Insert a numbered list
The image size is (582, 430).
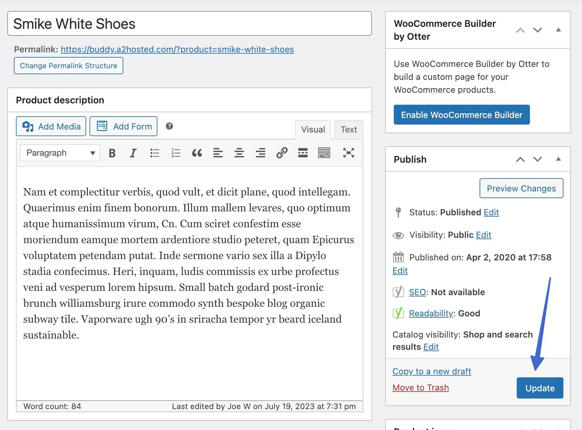pos(176,153)
